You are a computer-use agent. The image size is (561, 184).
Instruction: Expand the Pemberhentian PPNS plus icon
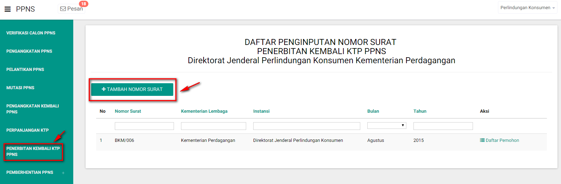coord(63,173)
